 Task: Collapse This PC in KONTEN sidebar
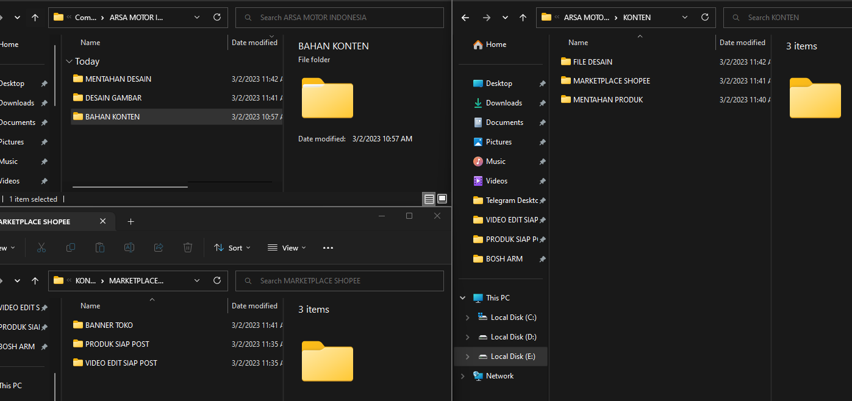(x=463, y=298)
